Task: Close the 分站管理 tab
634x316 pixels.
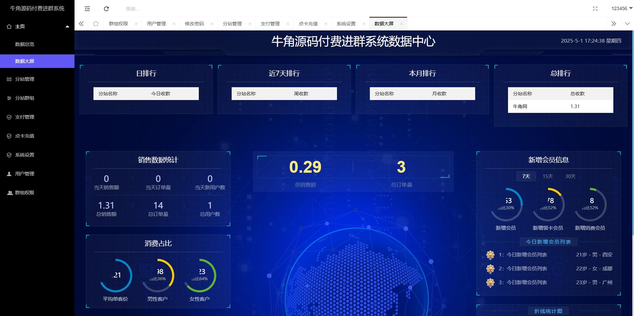Action: point(250,24)
